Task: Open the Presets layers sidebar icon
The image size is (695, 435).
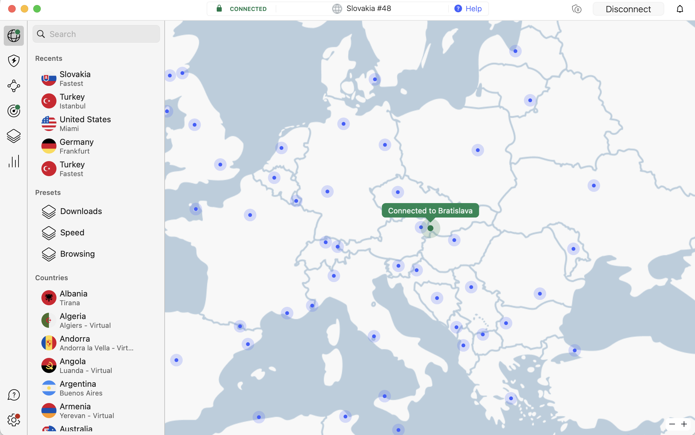Action: 14,136
